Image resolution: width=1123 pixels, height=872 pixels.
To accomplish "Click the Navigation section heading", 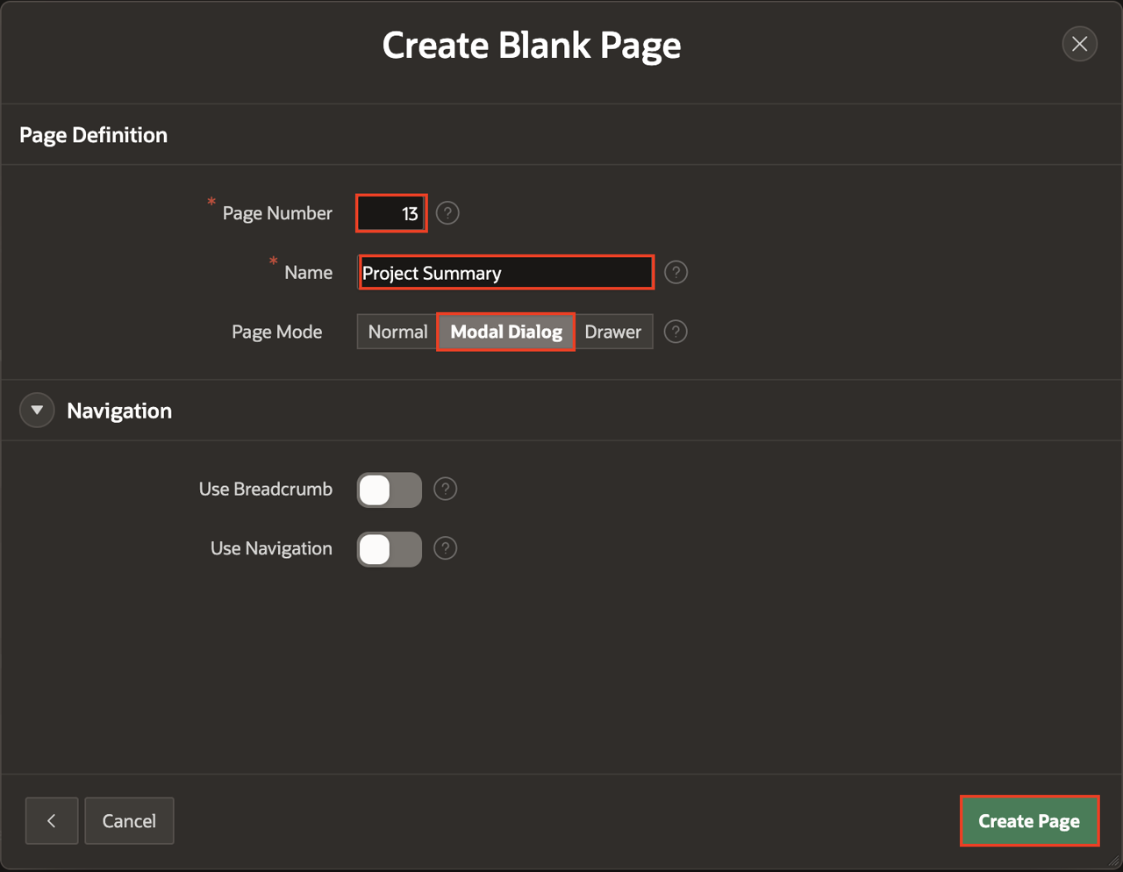I will pyautogui.click(x=119, y=411).
